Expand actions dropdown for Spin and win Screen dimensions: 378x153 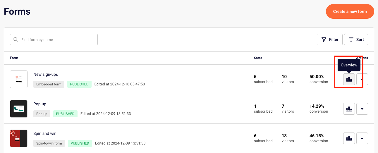point(362,138)
